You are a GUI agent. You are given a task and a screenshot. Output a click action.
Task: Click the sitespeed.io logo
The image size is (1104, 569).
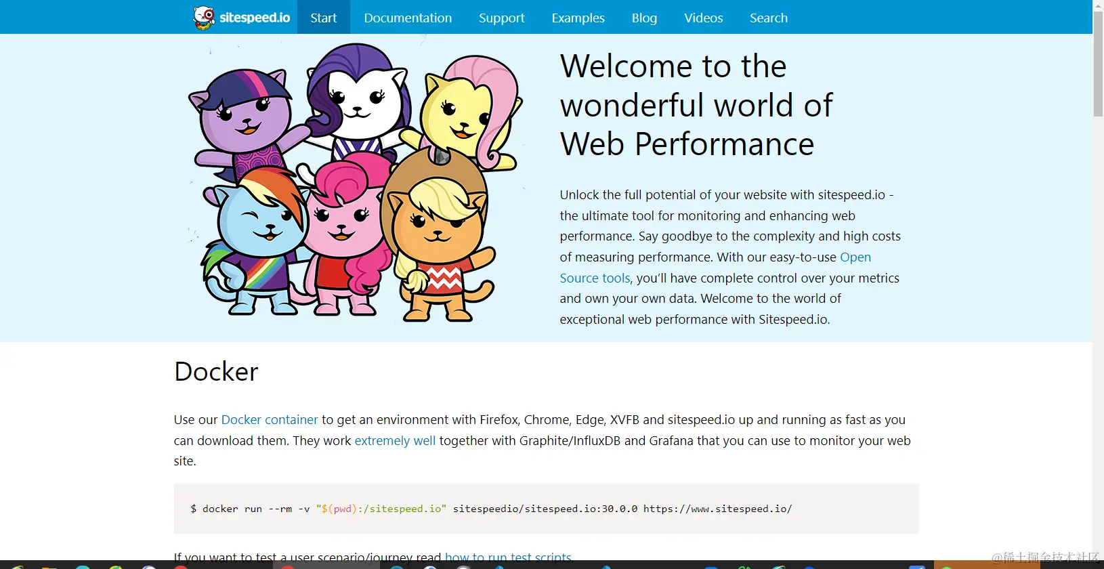pos(242,18)
